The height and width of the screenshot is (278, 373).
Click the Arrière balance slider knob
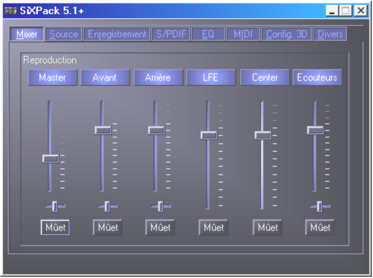pyautogui.click(x=160, y=206)
